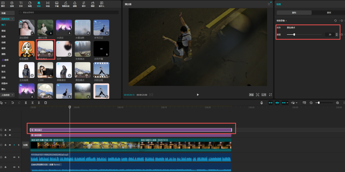The image size is (345, 172).
Task: Mute the mp3 audio track
Action: (14, 157)
